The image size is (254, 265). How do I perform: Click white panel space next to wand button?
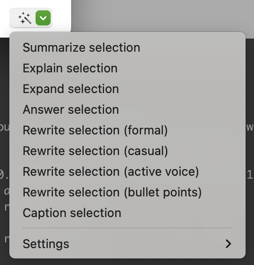(x=61, y=17)
